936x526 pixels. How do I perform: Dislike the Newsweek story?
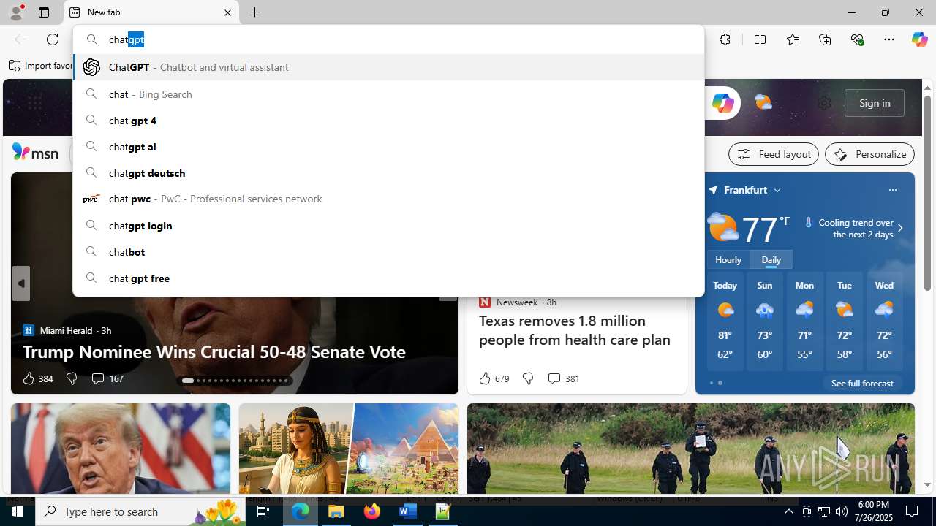coord(528,378)
